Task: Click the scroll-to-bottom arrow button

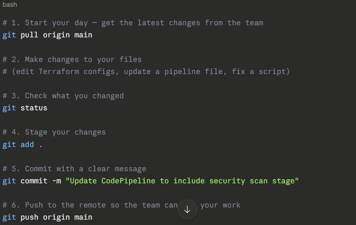Action: (x=187, y=210)
